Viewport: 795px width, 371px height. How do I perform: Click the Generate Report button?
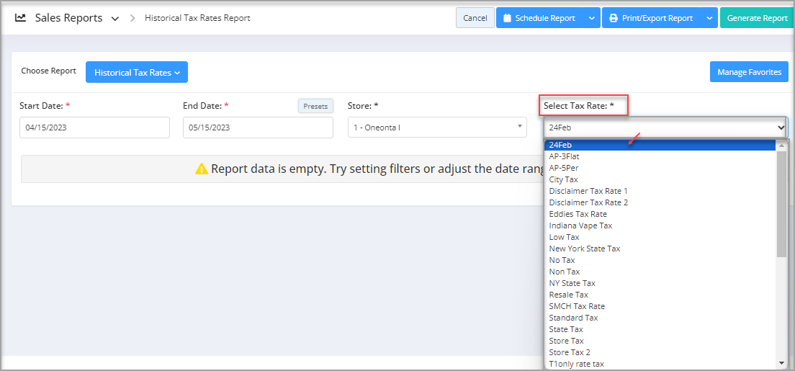click(757, 18)
